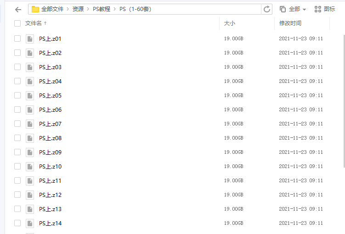Check the box for PS上.z08
This screenshot has height=234, width=345.
pos(17,138)
